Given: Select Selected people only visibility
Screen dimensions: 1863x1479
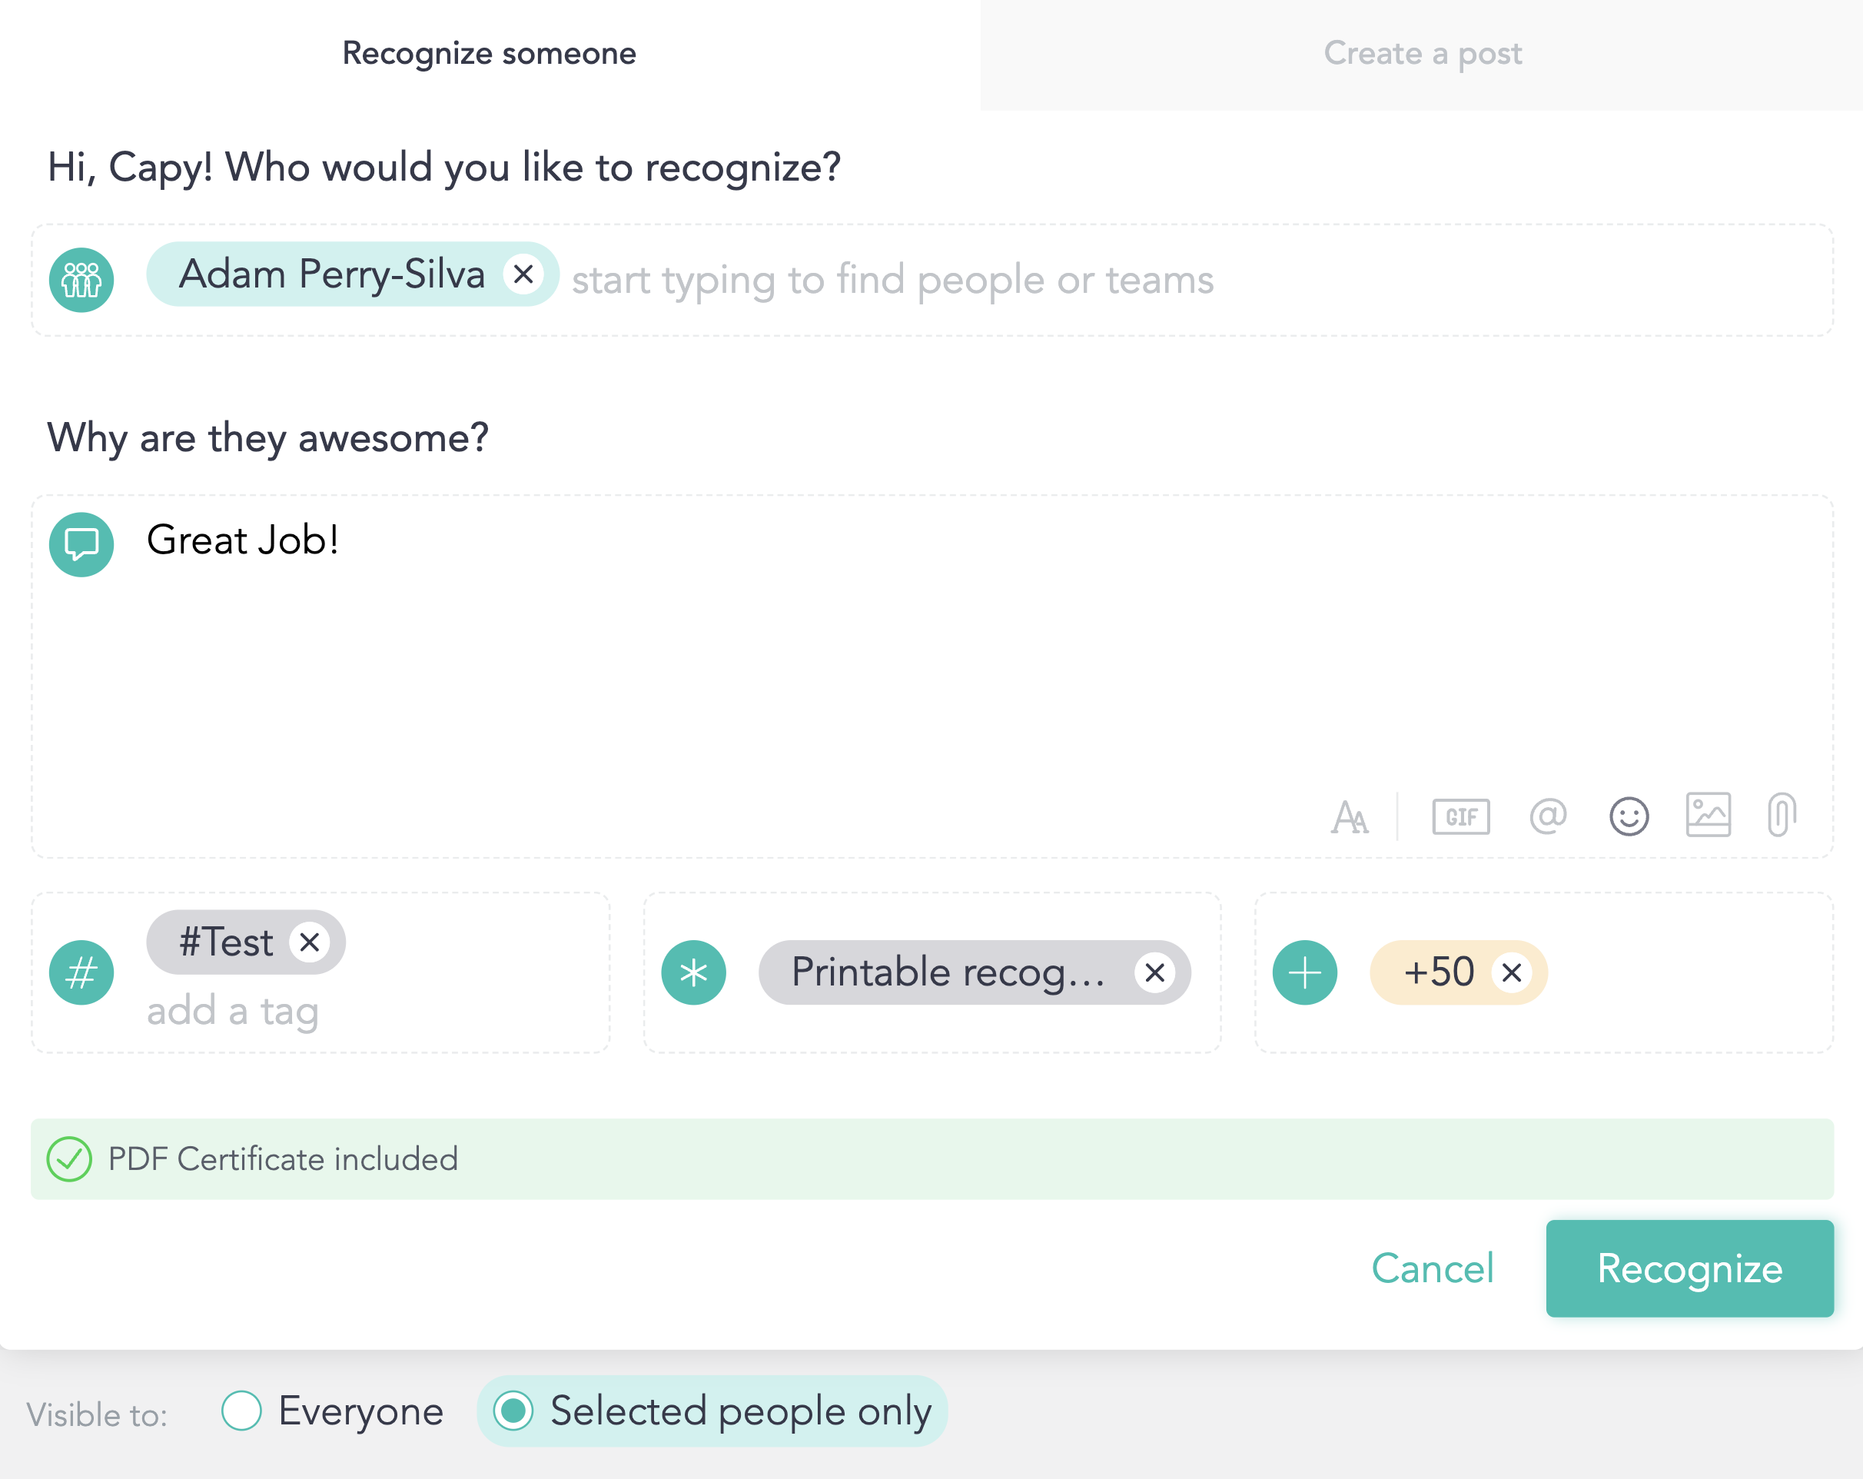Looking at the screenshot, I should 514,1411.
